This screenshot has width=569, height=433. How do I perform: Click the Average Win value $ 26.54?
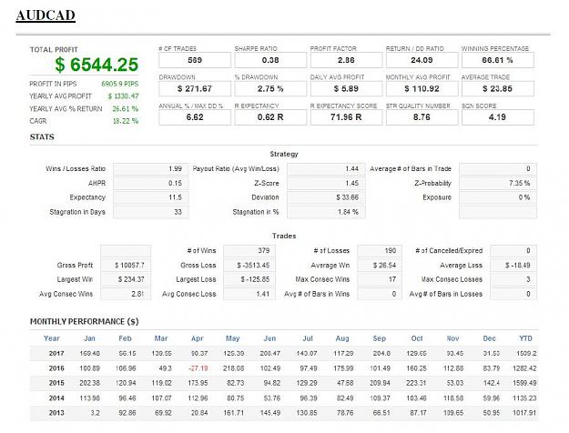click(x=380, y=266)
